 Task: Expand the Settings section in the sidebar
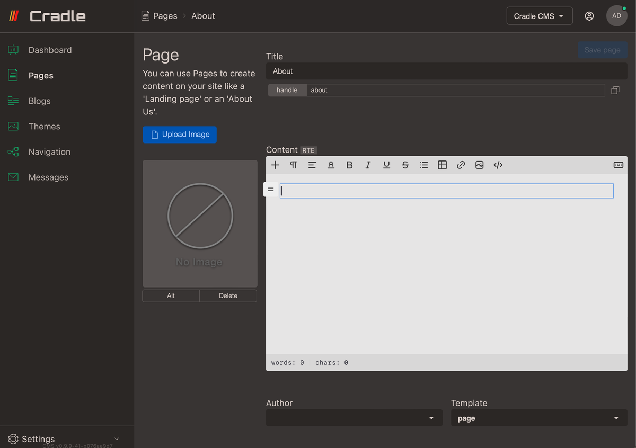pos(36,439)
